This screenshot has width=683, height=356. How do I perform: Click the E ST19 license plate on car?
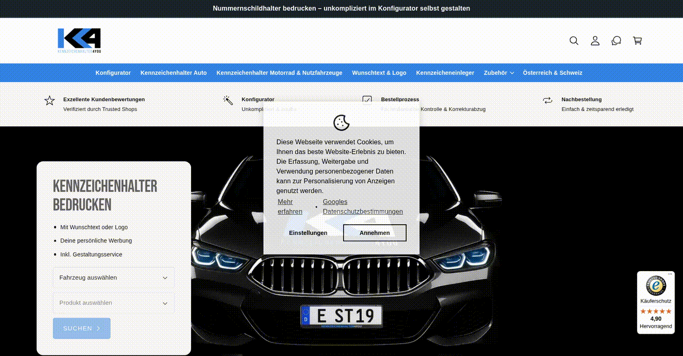pos(341,316)
